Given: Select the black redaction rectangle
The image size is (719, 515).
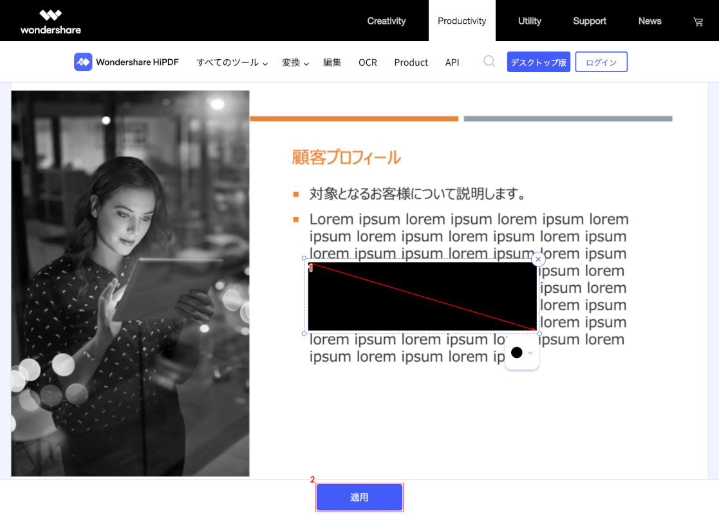Looking at the screenshot, I should (x=422, y=296).
